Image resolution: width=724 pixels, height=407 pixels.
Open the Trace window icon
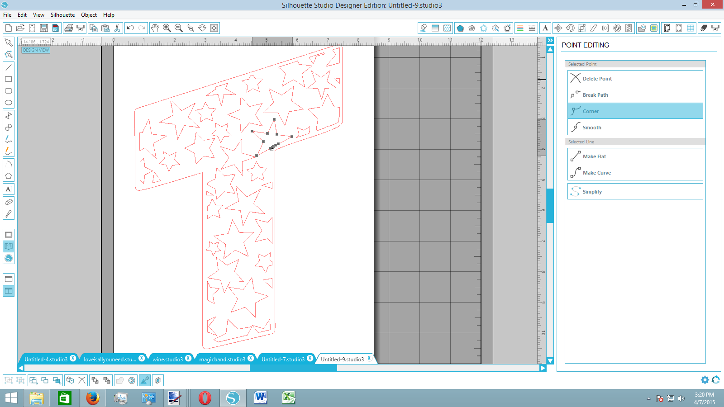[x=654, y=28]
